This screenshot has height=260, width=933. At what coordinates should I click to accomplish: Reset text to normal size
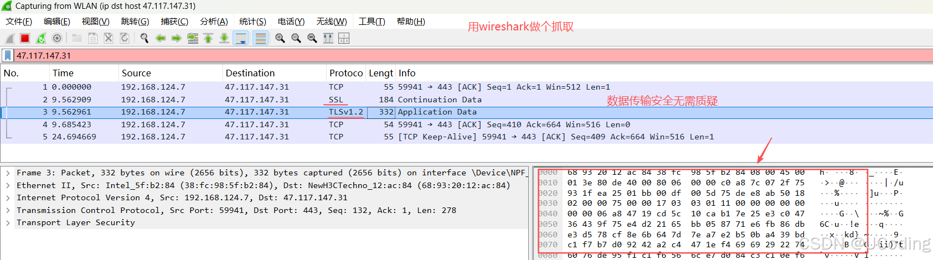pos(312,38)
